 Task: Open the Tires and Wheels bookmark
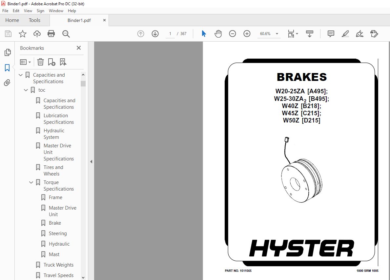coord(53,171)
